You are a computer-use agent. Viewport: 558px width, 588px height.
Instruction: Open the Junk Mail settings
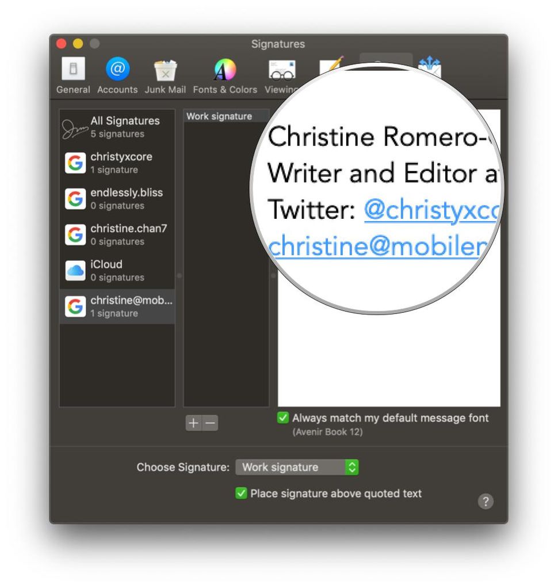pyautogui.click(x=165, y=70)
